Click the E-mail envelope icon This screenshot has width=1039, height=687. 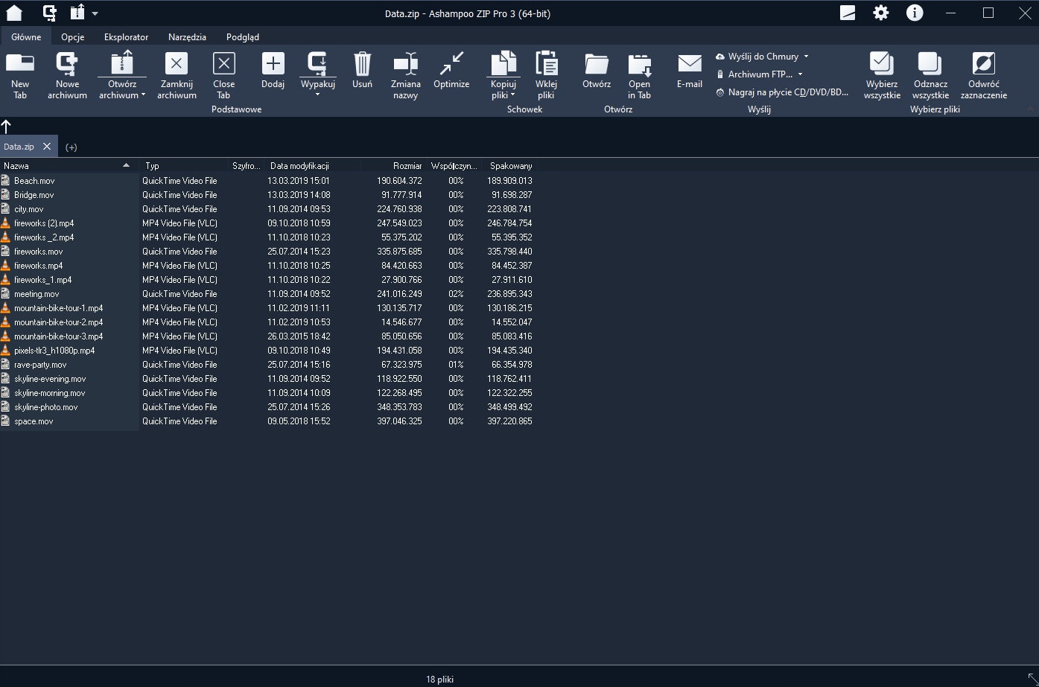689,65
